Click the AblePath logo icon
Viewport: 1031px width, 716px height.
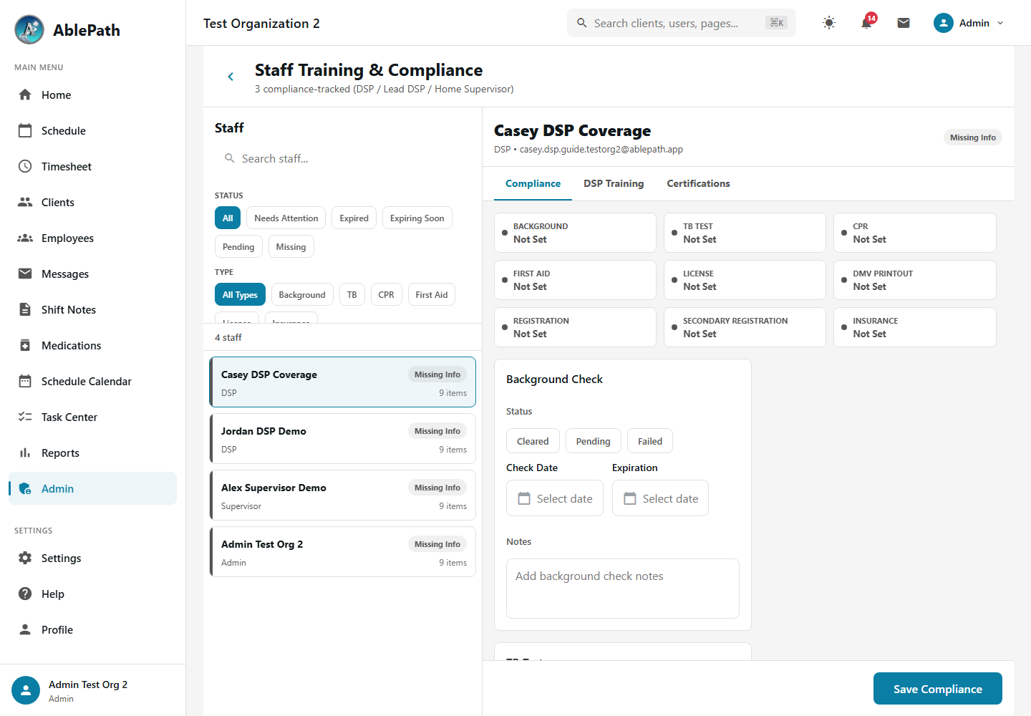point(29,29)
